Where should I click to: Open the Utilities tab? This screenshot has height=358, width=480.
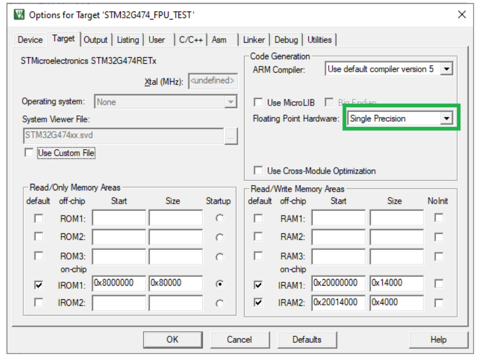[320, 40]
